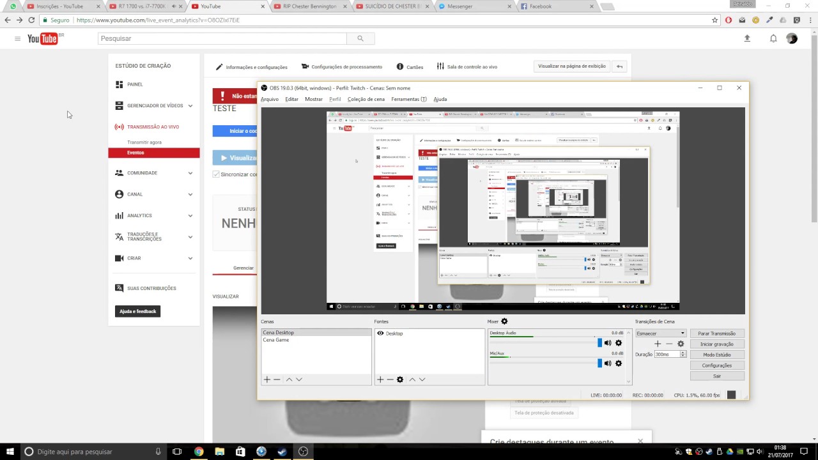Click Iniciar gravação button

(717, 344)
